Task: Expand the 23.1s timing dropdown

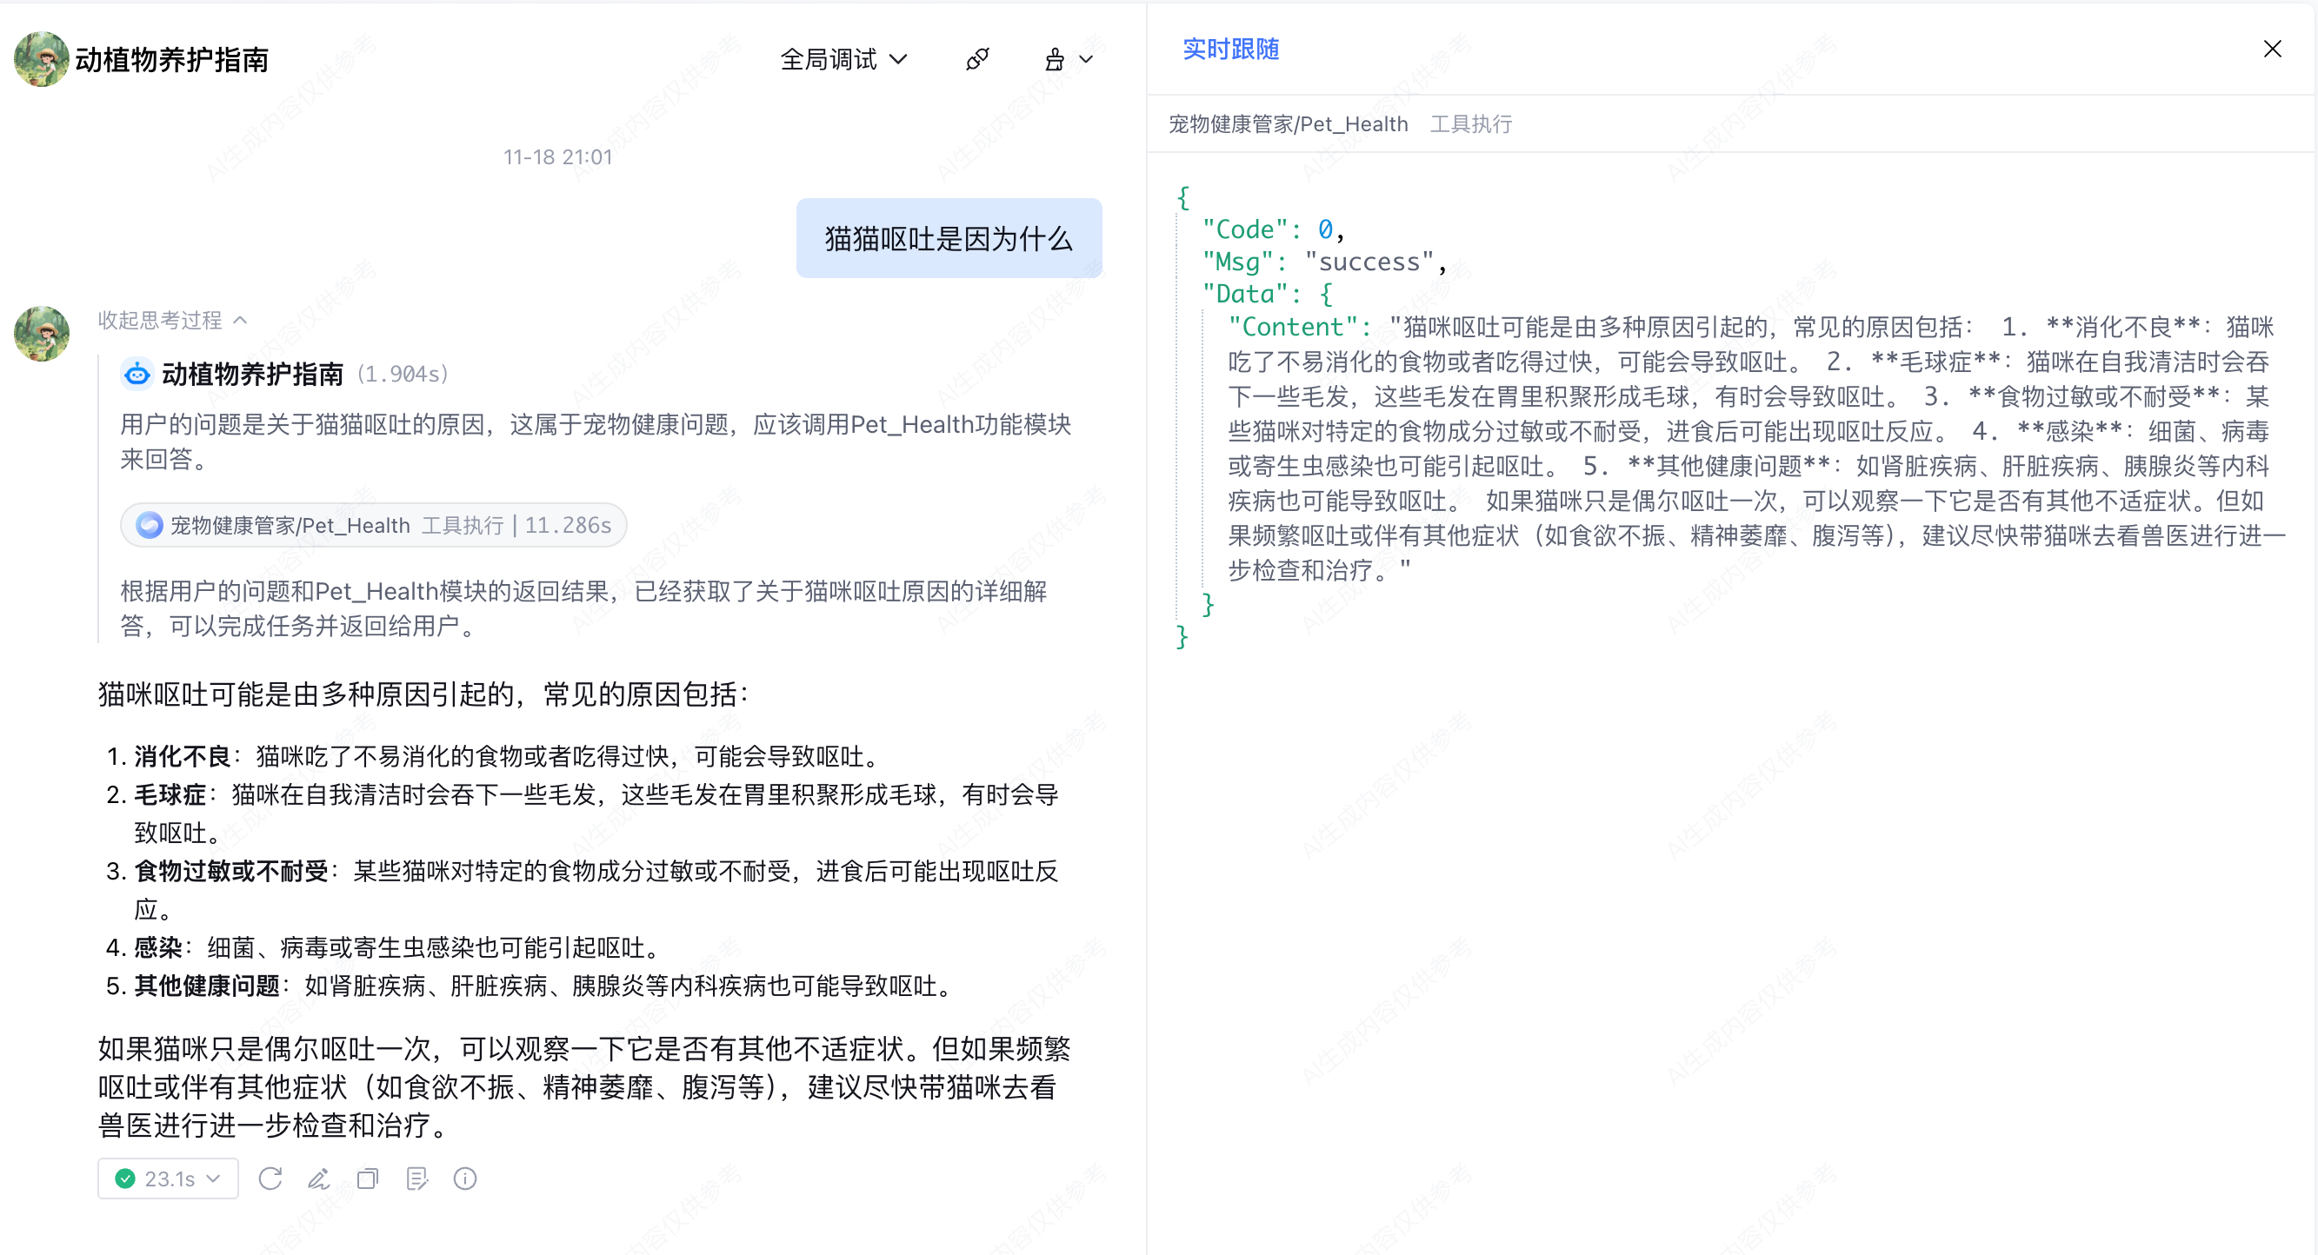Action: (169, 1179)
